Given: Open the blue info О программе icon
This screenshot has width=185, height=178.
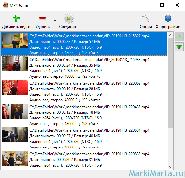Looking at the screenshot, I should coord(168,18).
